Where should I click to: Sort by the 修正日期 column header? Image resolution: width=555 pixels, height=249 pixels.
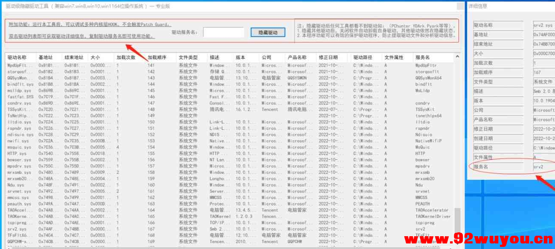(x=328, y=57)
